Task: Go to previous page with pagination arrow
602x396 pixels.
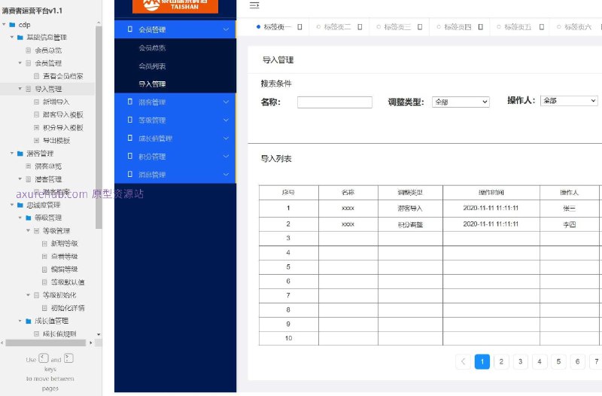Action: tap(463, 361)
